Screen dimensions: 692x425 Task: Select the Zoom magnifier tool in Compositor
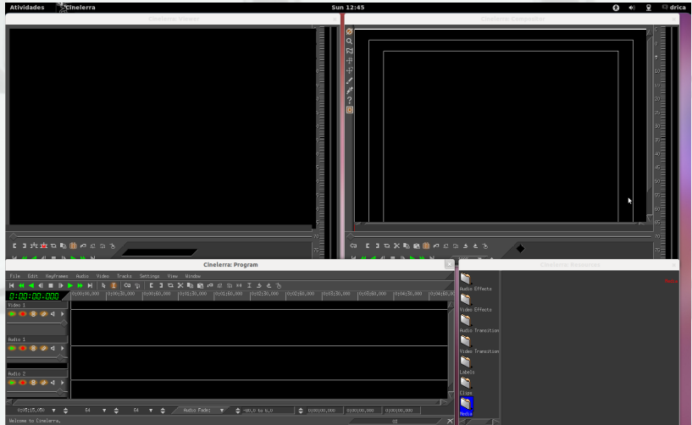(349, 41)
